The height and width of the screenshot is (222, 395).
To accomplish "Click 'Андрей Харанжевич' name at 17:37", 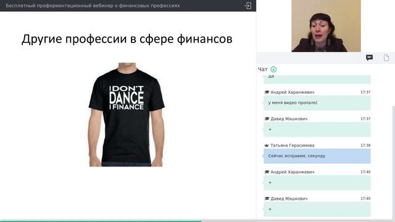I will pos(292,92).
